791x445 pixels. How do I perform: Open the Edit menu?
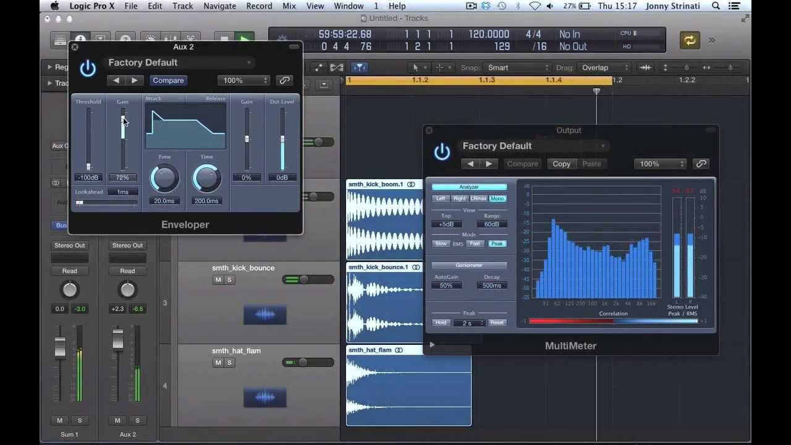[154, 6]
